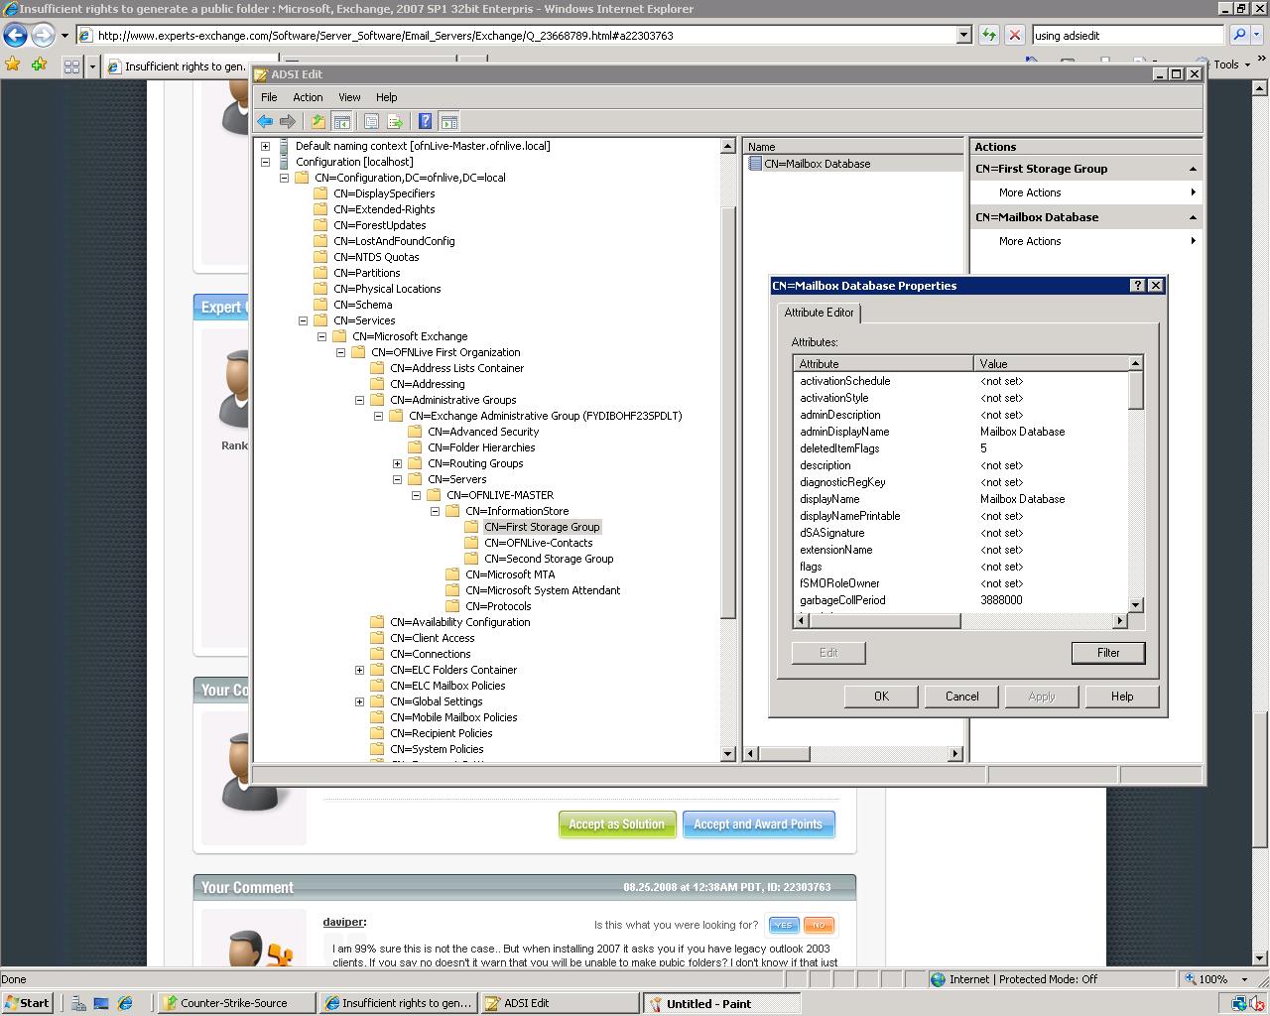1270x1016 pixels.
Task: Click the Server Manager quick launch icon
Action: [77, 1003]
